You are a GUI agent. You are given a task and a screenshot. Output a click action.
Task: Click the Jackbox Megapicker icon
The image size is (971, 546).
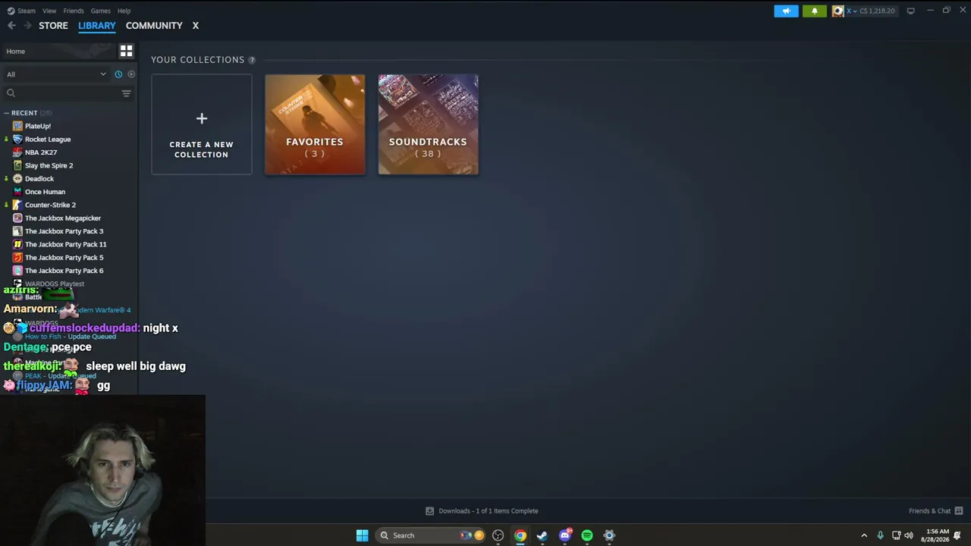(17, 218)
